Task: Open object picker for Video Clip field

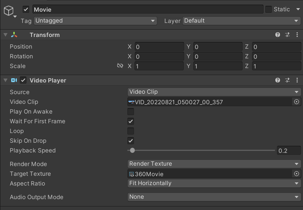Action: (296, 102)
